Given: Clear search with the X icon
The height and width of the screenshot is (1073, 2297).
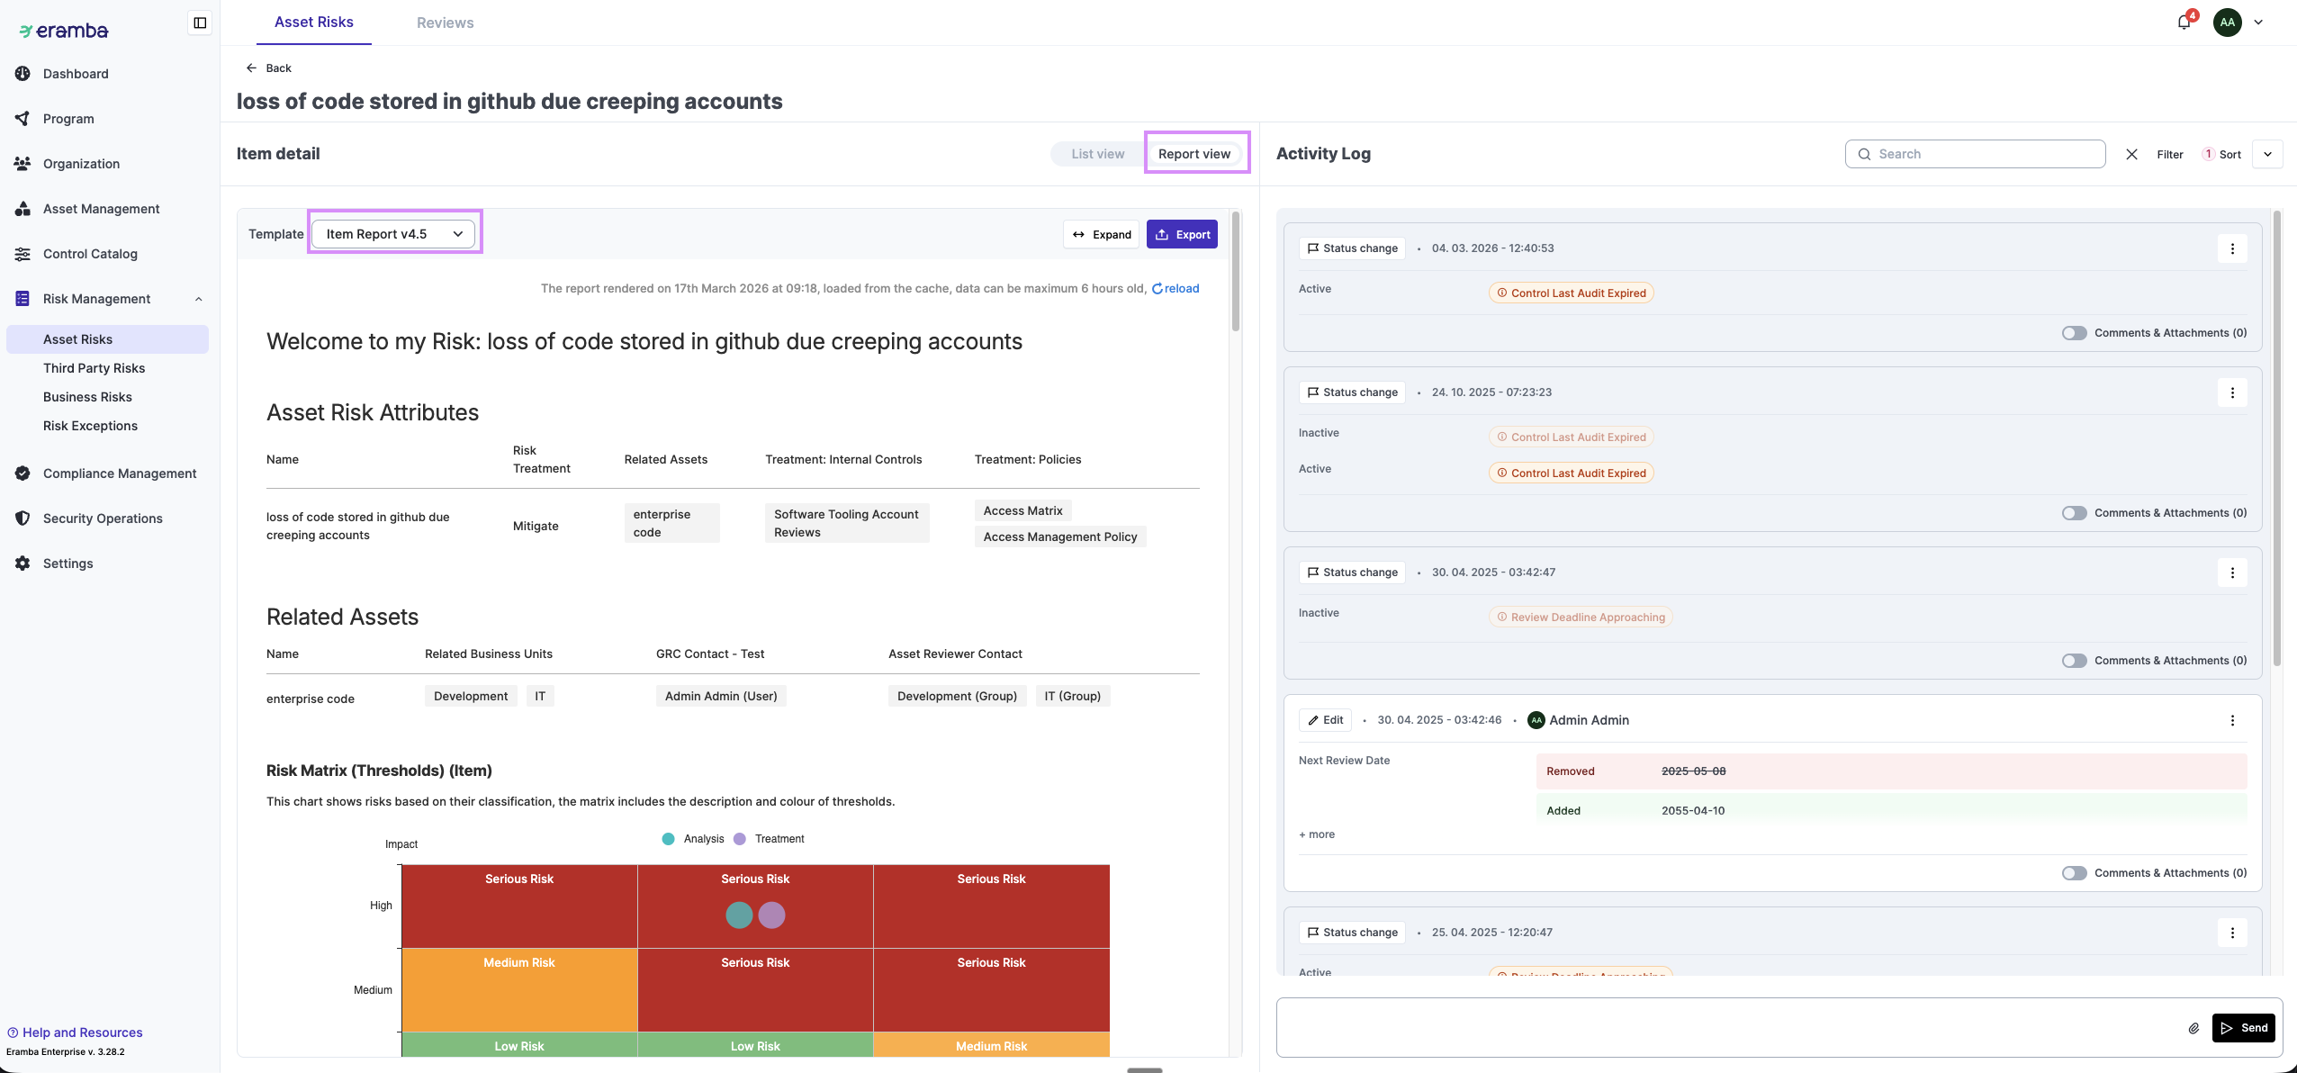Looking at the screenshot, I should (x=2131, y=154).
